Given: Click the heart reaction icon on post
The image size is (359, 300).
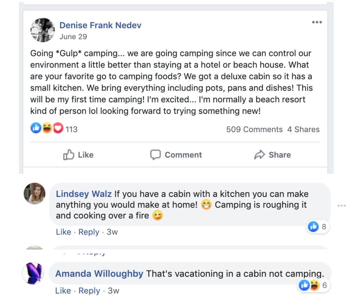Looking at the screenshot, I should coord(58,129).
